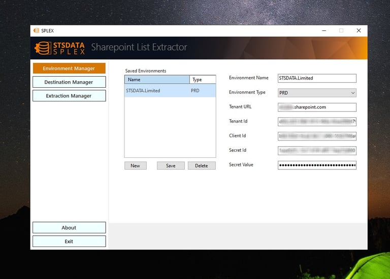Save the current environment
390x279 pixels.
[171, 166]
